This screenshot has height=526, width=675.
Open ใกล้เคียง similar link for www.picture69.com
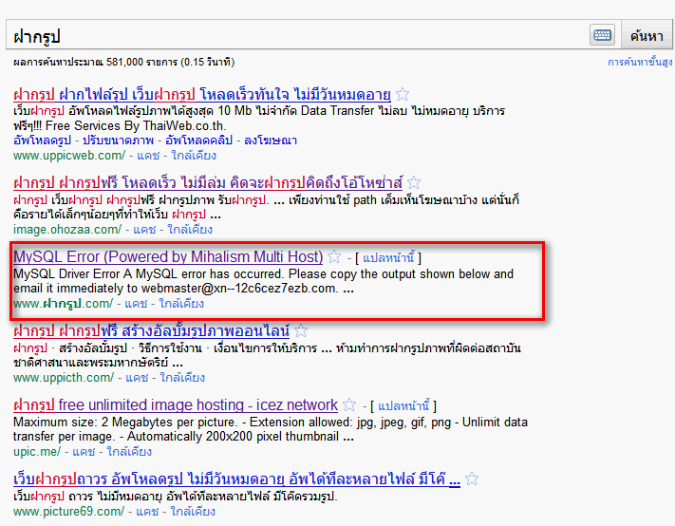(x=193, y=512)
